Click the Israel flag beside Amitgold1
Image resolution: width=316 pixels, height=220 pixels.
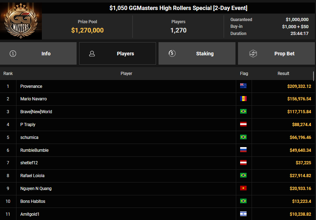tap(243, 214)
